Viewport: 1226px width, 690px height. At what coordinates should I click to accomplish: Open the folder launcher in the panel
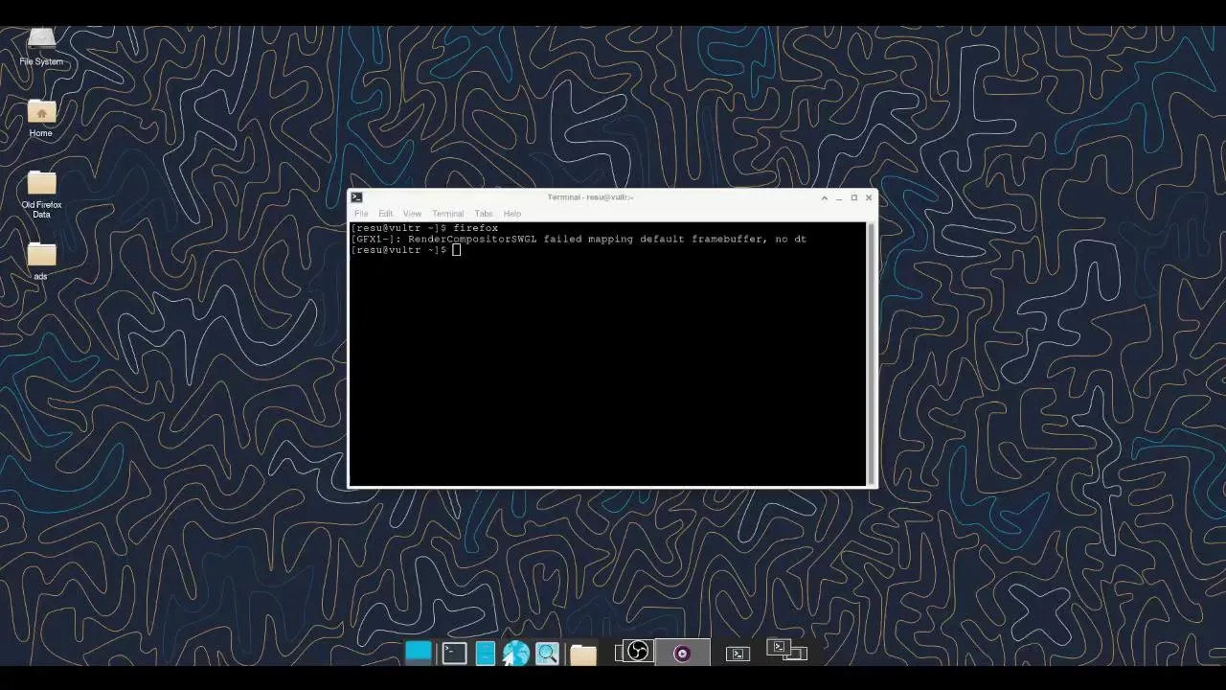(582, 654)
